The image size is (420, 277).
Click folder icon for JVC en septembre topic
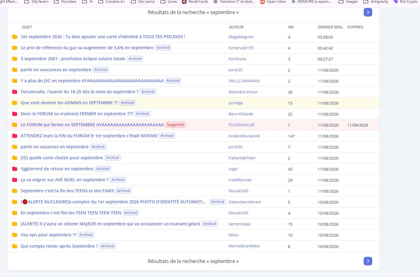coord(15,81)
